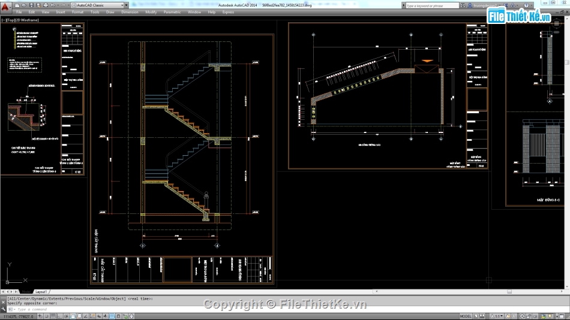570x320 pixels.
Task: Open the Window menu
Action: click(194, 12)
